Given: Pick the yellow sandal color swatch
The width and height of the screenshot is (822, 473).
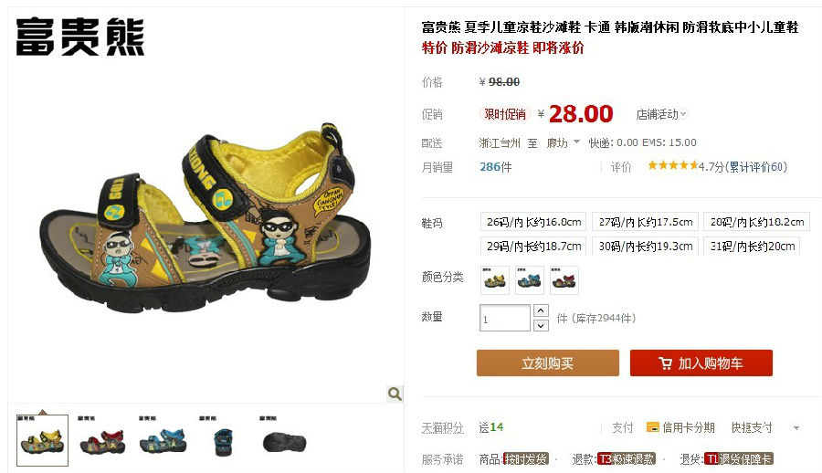Looking at the screenshot, I should click(495, 280).
